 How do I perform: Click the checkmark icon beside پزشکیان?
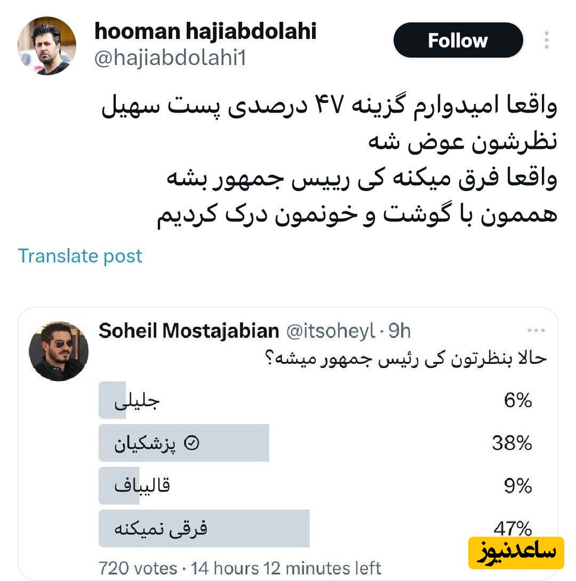pyautogui.click(x=191, y=443)
